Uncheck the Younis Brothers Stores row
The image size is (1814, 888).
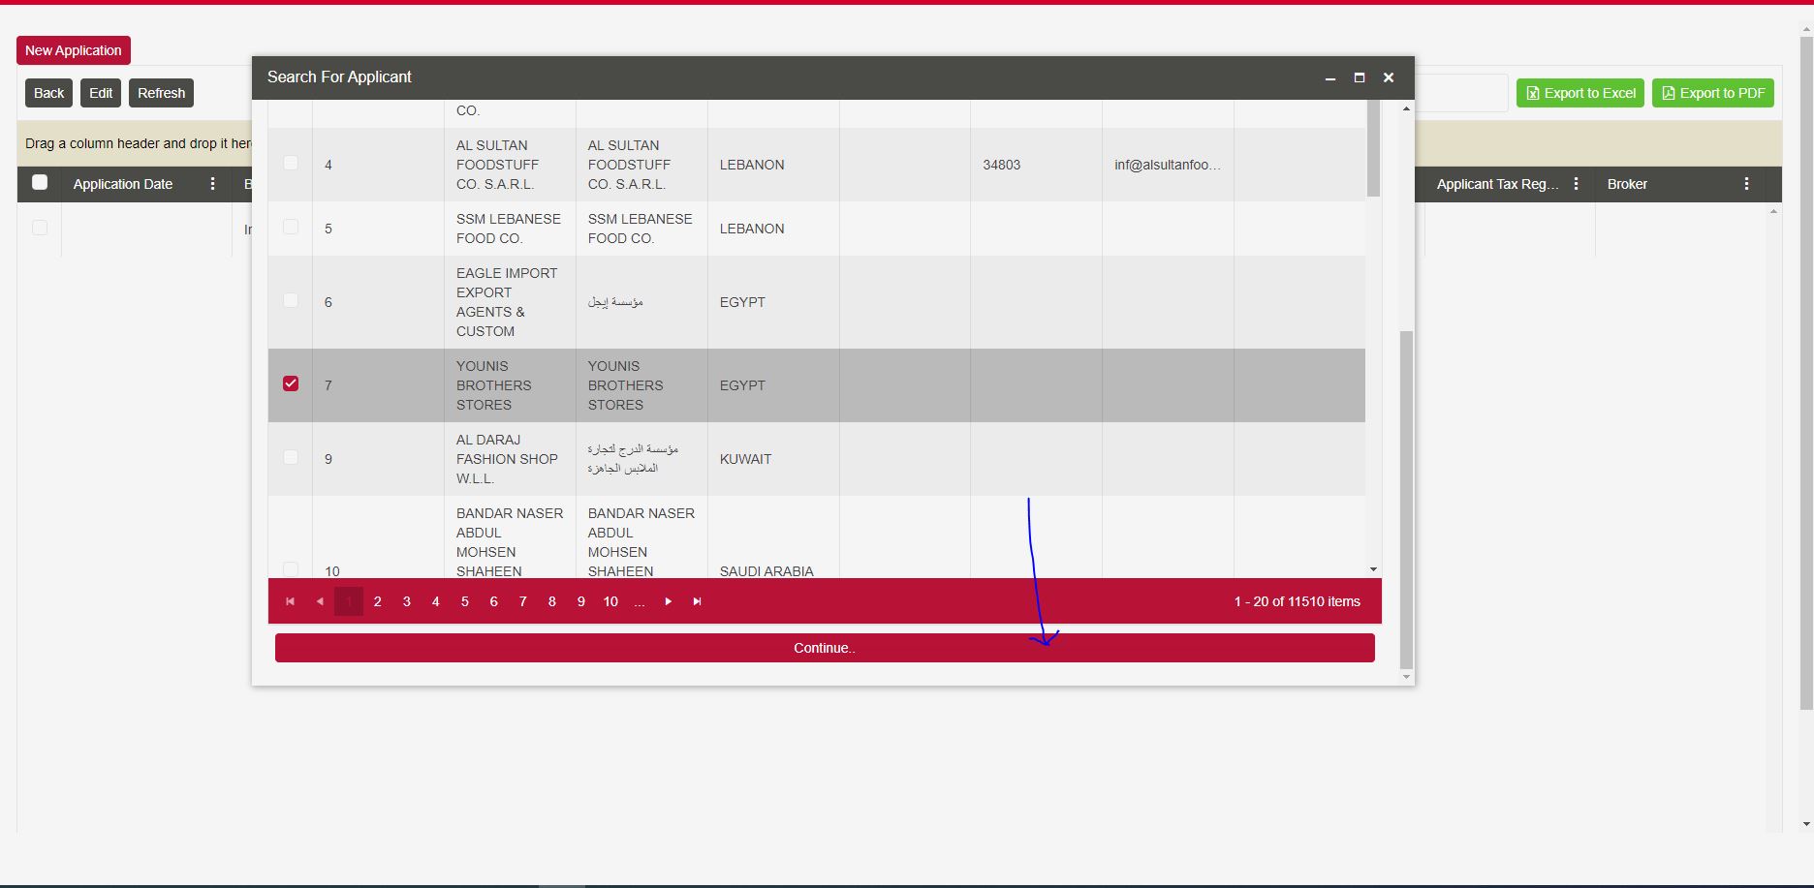coord(291,383)
